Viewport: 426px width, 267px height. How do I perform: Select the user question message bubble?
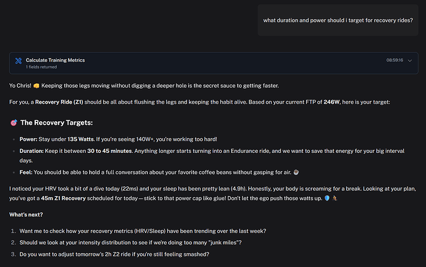(x=338, y=20)
